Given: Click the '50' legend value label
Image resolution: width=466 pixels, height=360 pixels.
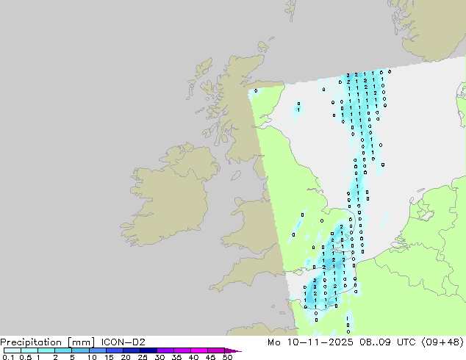Looking at the screenshot, I should point(227,357).
